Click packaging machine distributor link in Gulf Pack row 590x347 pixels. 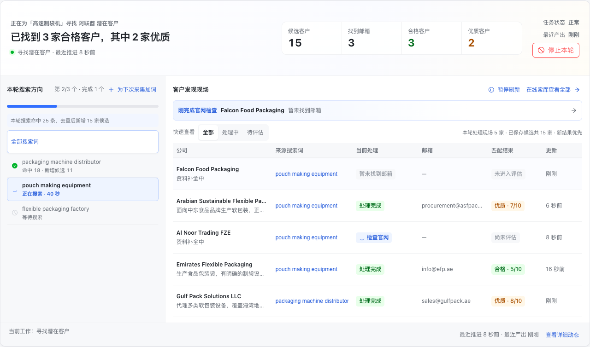(x=312, y=301)
